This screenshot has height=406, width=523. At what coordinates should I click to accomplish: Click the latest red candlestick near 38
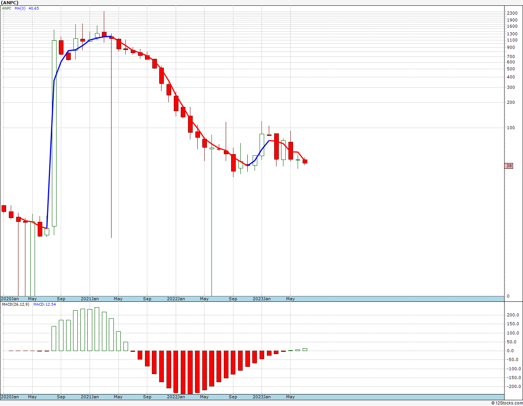tap(305, 161)
